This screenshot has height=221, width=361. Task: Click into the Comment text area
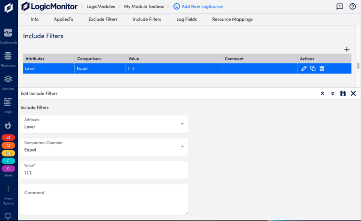104,199
